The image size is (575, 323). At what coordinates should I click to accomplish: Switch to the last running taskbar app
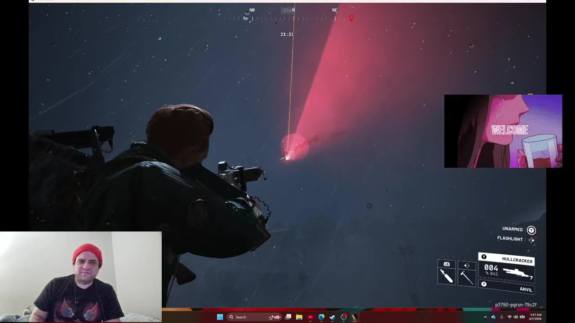click(354, 317)
